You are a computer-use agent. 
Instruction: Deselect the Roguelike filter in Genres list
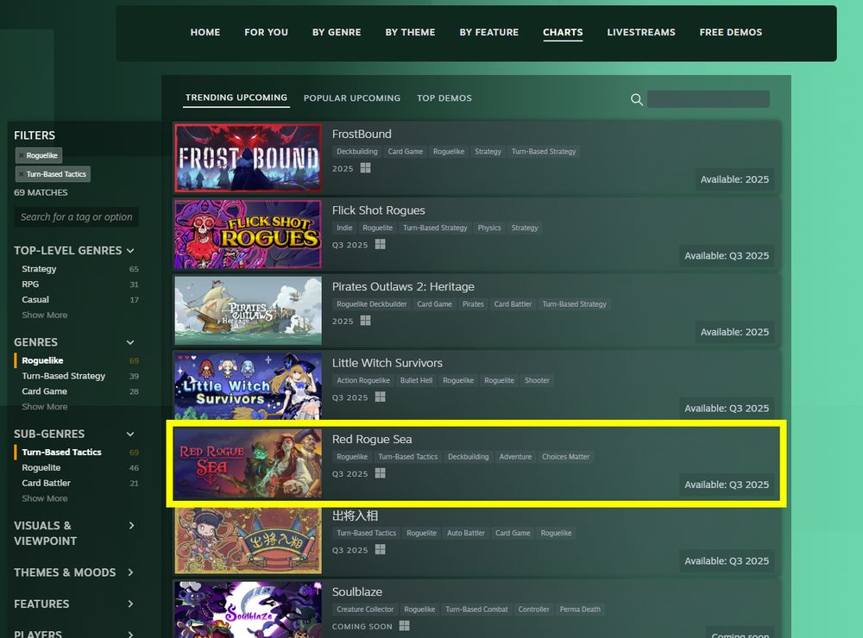[x=42, y=360]
